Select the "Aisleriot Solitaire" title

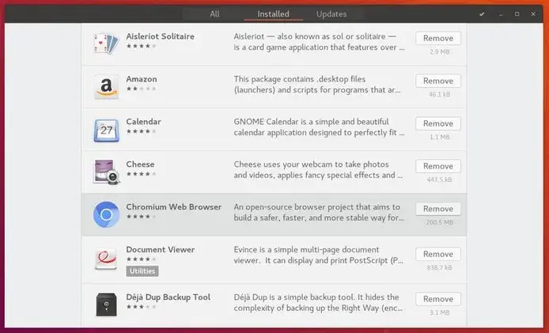tap(160, 36)
